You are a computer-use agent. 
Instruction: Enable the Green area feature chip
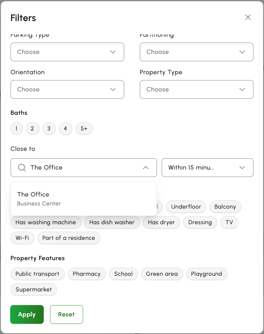[x=162, y=274]
